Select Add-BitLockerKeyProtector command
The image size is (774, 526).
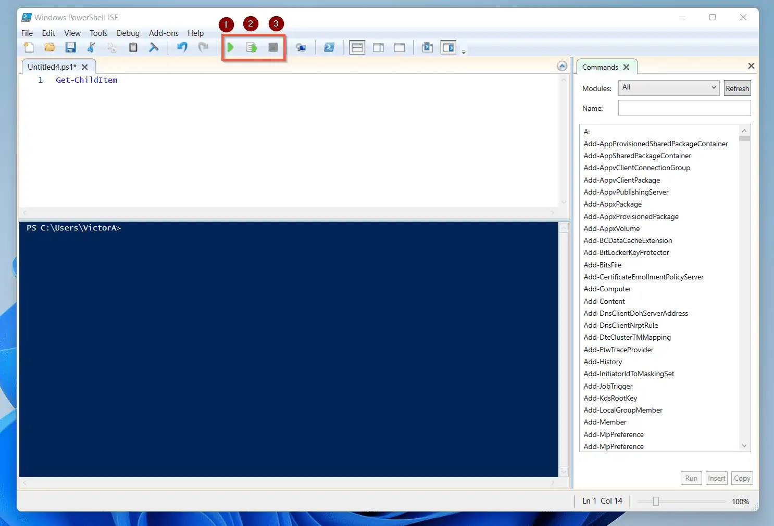point(627,252)
